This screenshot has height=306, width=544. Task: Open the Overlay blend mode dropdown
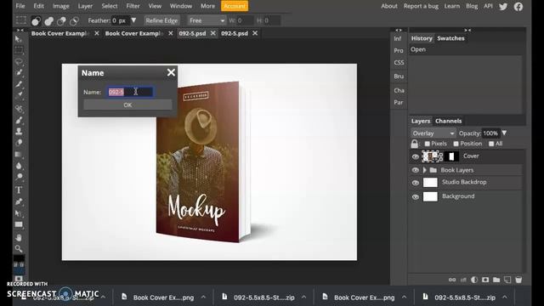coord(433,133)
